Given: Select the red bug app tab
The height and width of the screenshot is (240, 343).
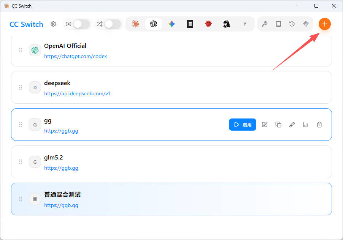Looking at the screenshot, I should click(208, 24).
